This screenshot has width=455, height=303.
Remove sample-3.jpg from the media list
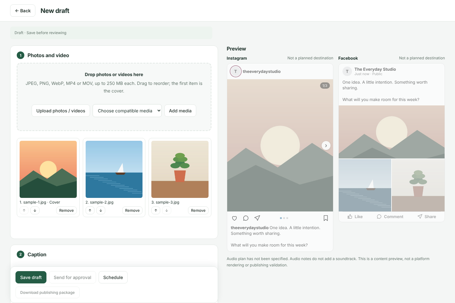point(198,211)
